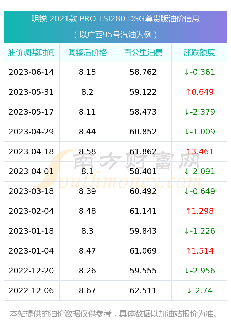
Task: Click the increase value 3.461
Action: coord(199,152)
